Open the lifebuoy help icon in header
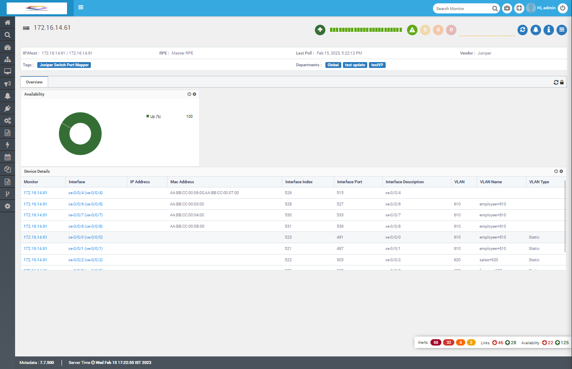Image resolution: width=572 pixels, height=369 pixels. point(519,8)
